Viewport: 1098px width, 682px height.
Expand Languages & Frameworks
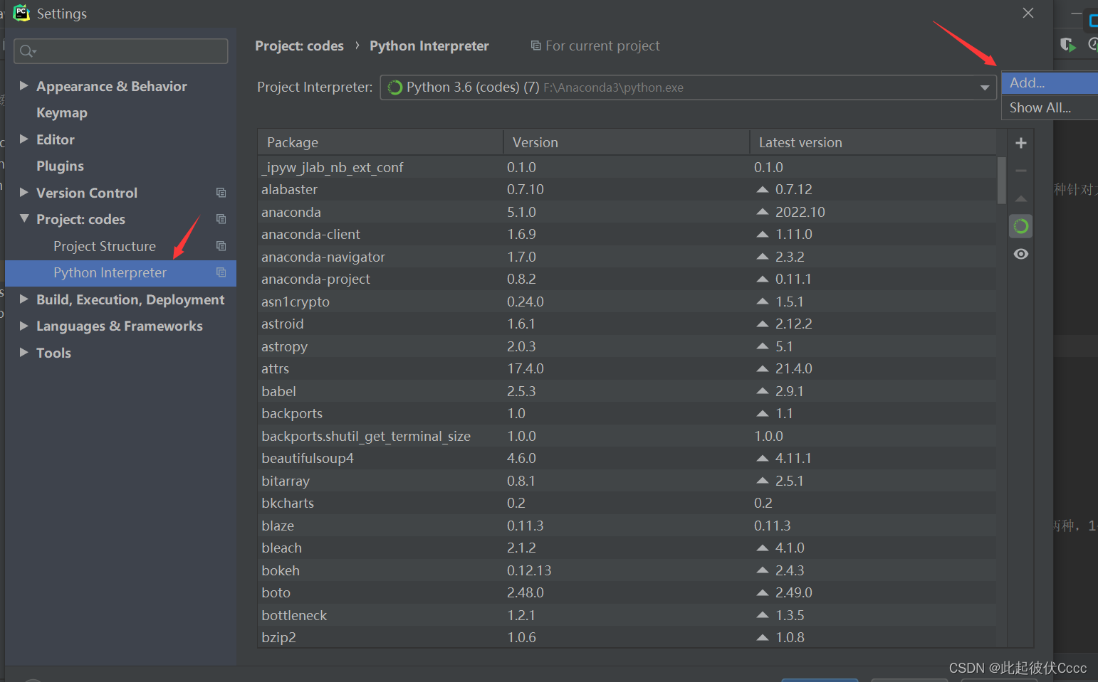[23, 325]
